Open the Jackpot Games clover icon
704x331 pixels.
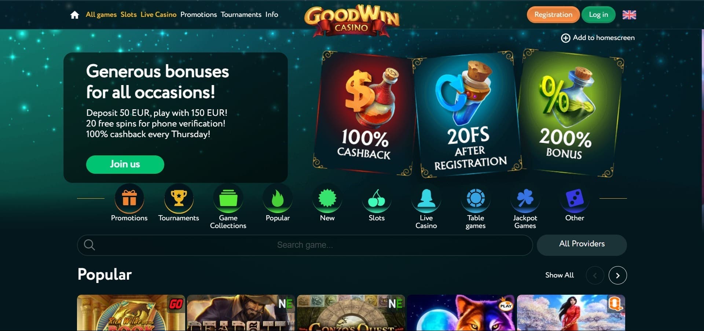click(525, 198)
